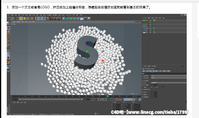Open the shape dropdown below the checked checkbox
This screenshot has width=199, height=118.
pyautogui.click(x=169, y=83)
